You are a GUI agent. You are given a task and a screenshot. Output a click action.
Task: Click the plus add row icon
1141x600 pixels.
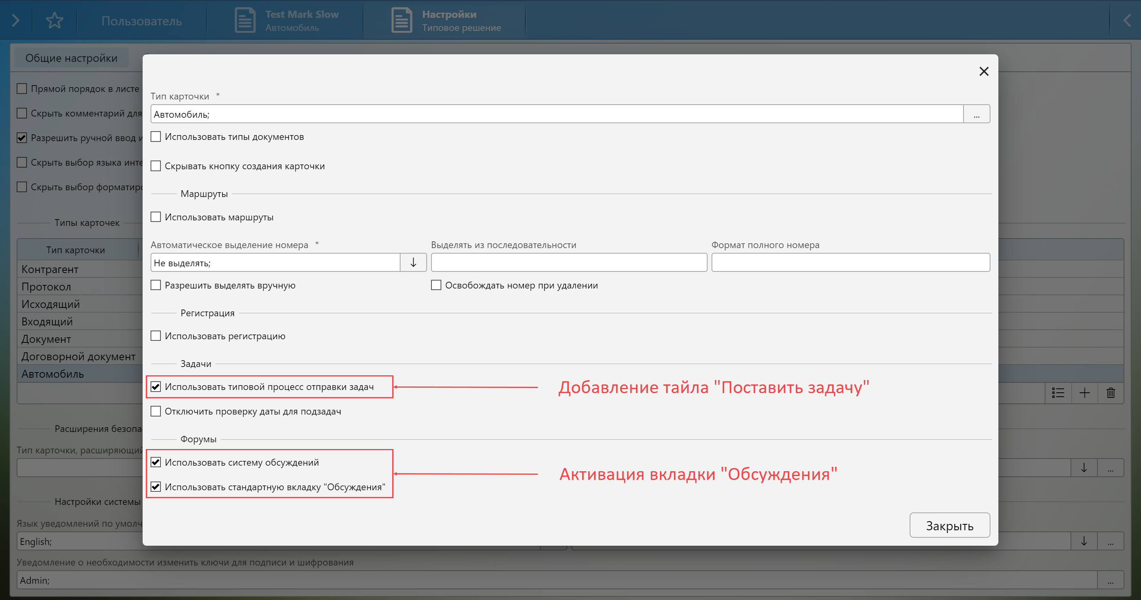coord(1084,393)
